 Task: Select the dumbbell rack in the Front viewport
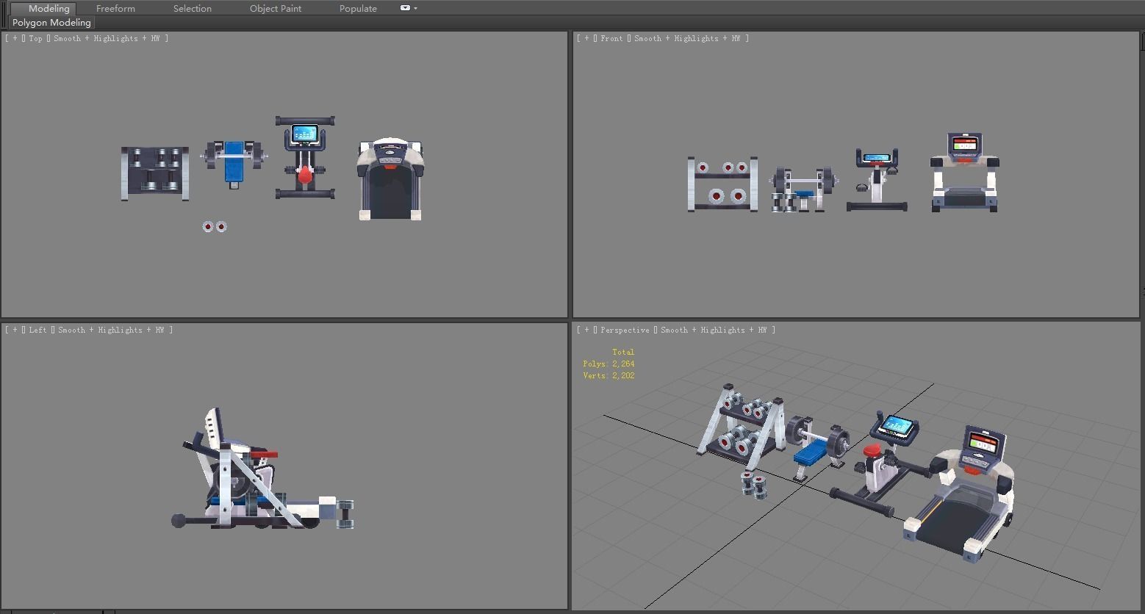tap(722, 184)
